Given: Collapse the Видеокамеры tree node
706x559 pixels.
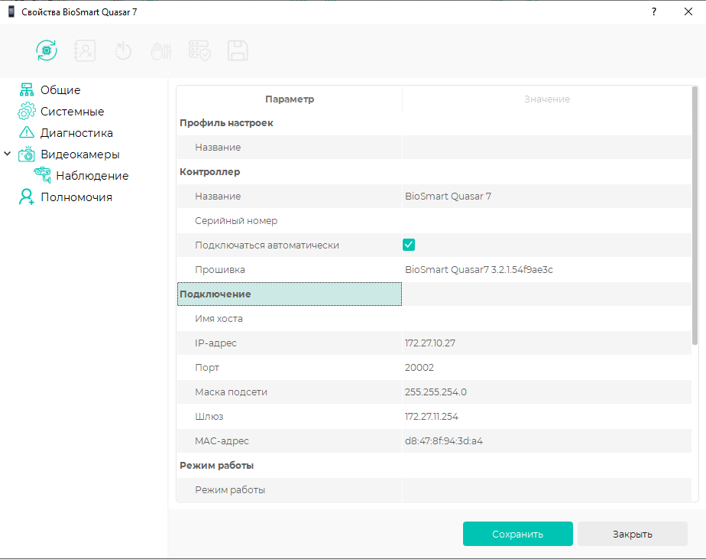Looking at the screenshot, I should (x=7, y=154).
